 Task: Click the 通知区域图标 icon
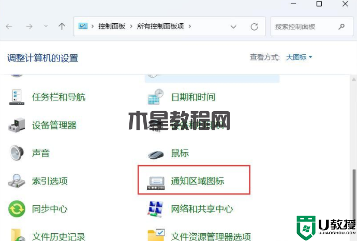(156, 183)
